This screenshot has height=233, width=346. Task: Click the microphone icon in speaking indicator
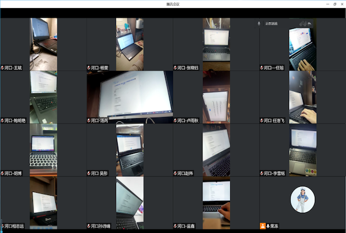(259, 24)
